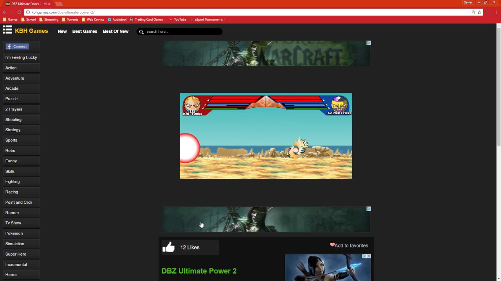Select the Fighting category
The height and width of the screenshot is (281, 501).
[x=21, y=181]
